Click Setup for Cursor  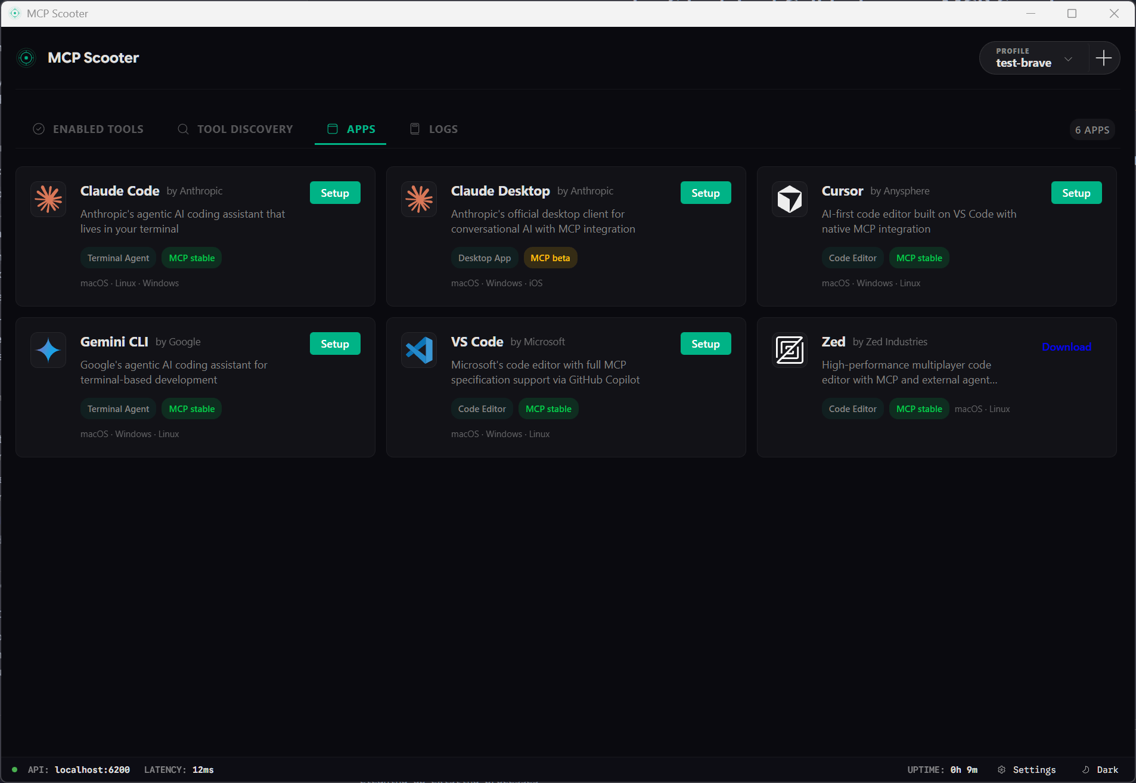tap(1076, 193)
